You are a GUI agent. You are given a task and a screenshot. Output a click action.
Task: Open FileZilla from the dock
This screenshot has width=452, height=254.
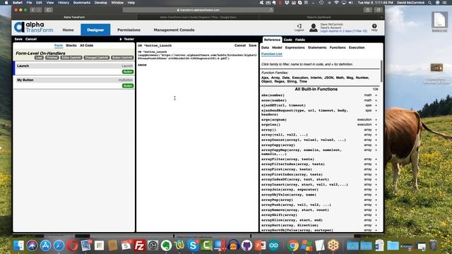pyautogui.click(x=140, y=246)
